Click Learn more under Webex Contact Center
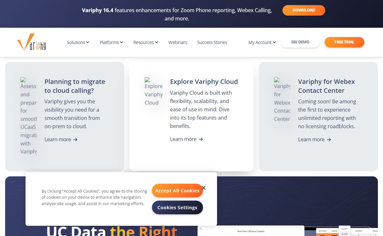Viewport: 383px width, 236px height. tap(314, 139)
